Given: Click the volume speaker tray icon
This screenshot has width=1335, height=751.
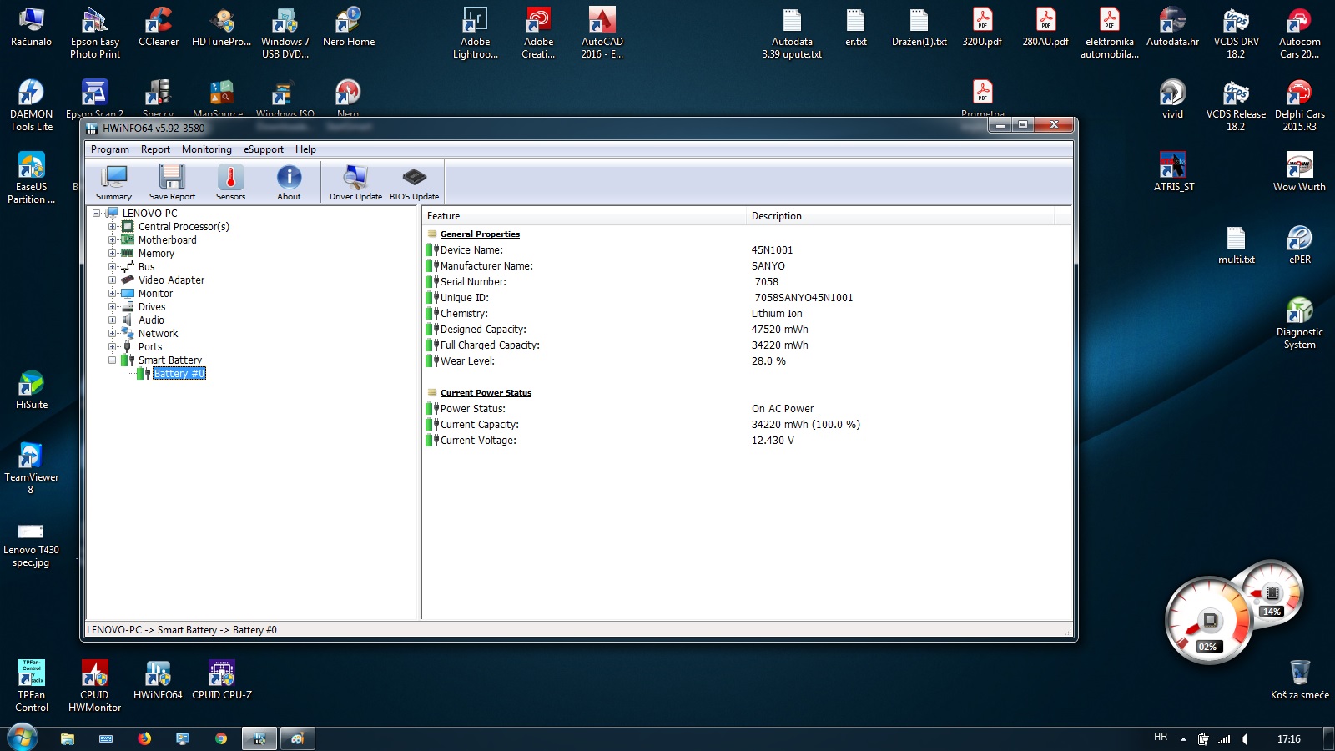Looking at the screenshot, I should tap(1245, 739).
